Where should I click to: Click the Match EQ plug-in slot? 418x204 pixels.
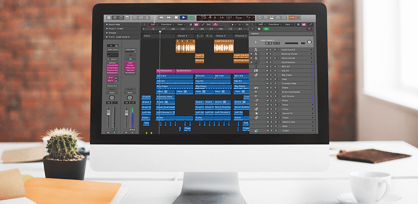[x=130, y=68]
